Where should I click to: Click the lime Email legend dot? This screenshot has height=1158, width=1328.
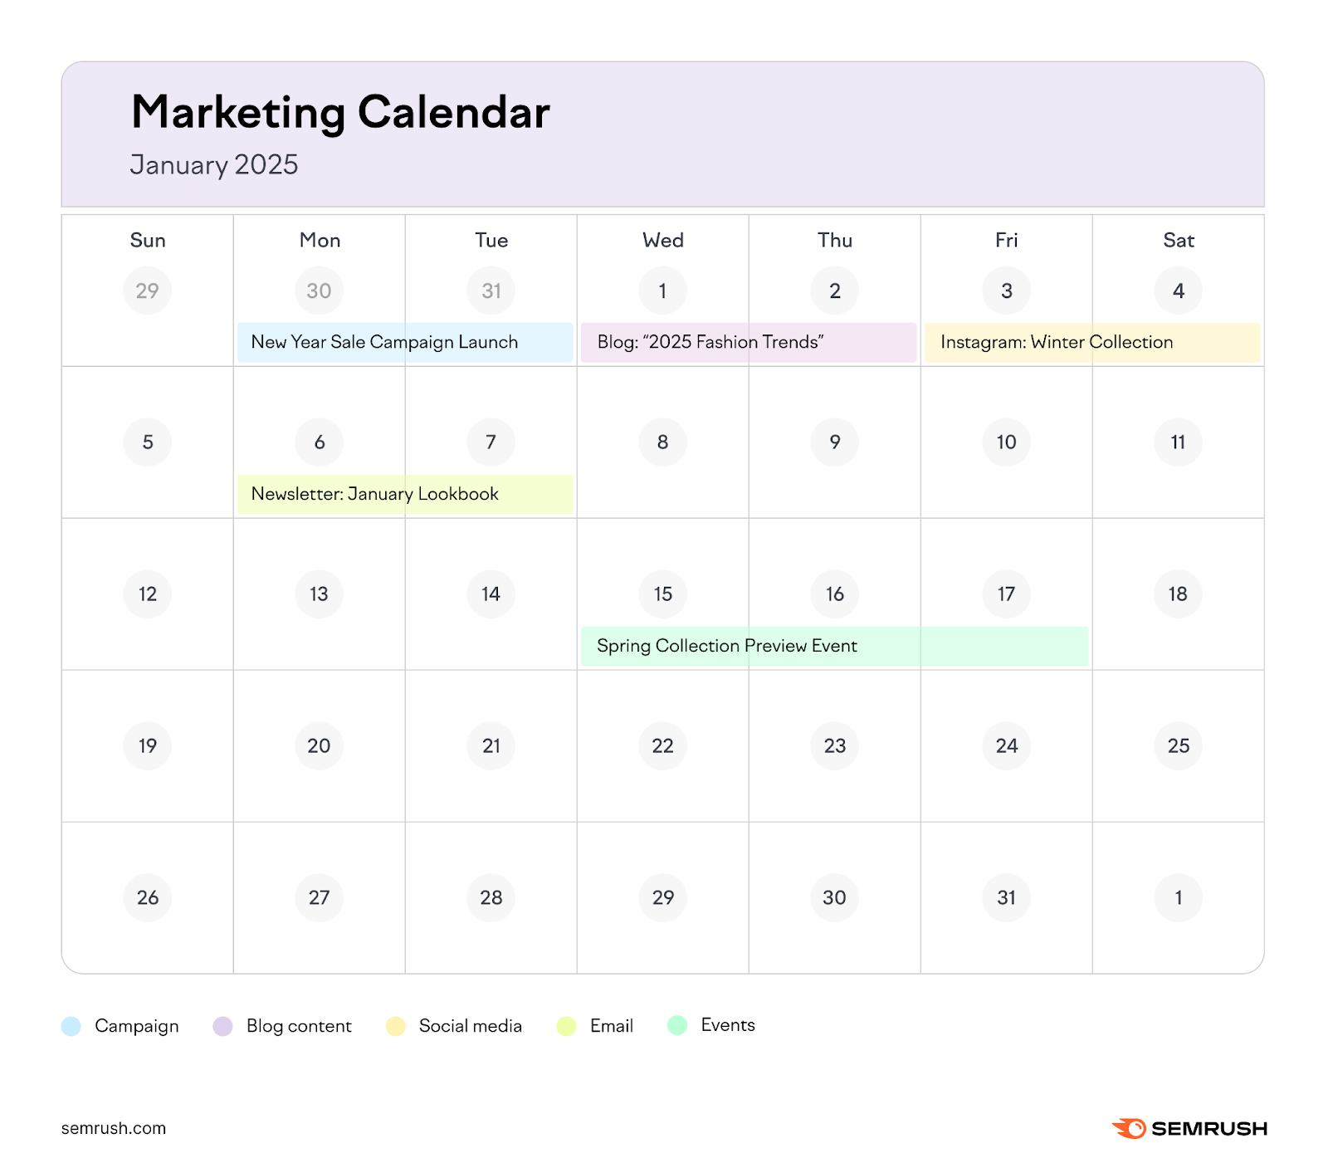tap(567, 1026)
